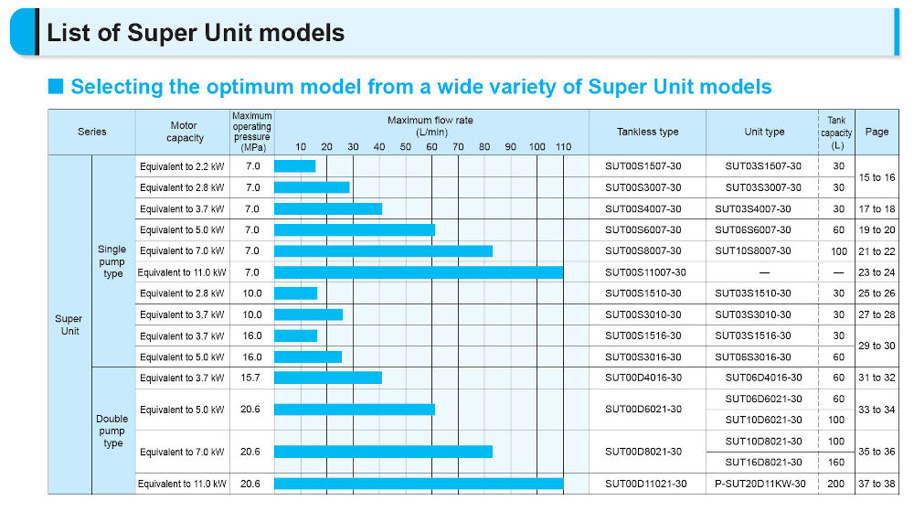This screenshot has height=511, width=914.
Task: Click unit model SUT03S4007-30
Action: tap(752, 208)
